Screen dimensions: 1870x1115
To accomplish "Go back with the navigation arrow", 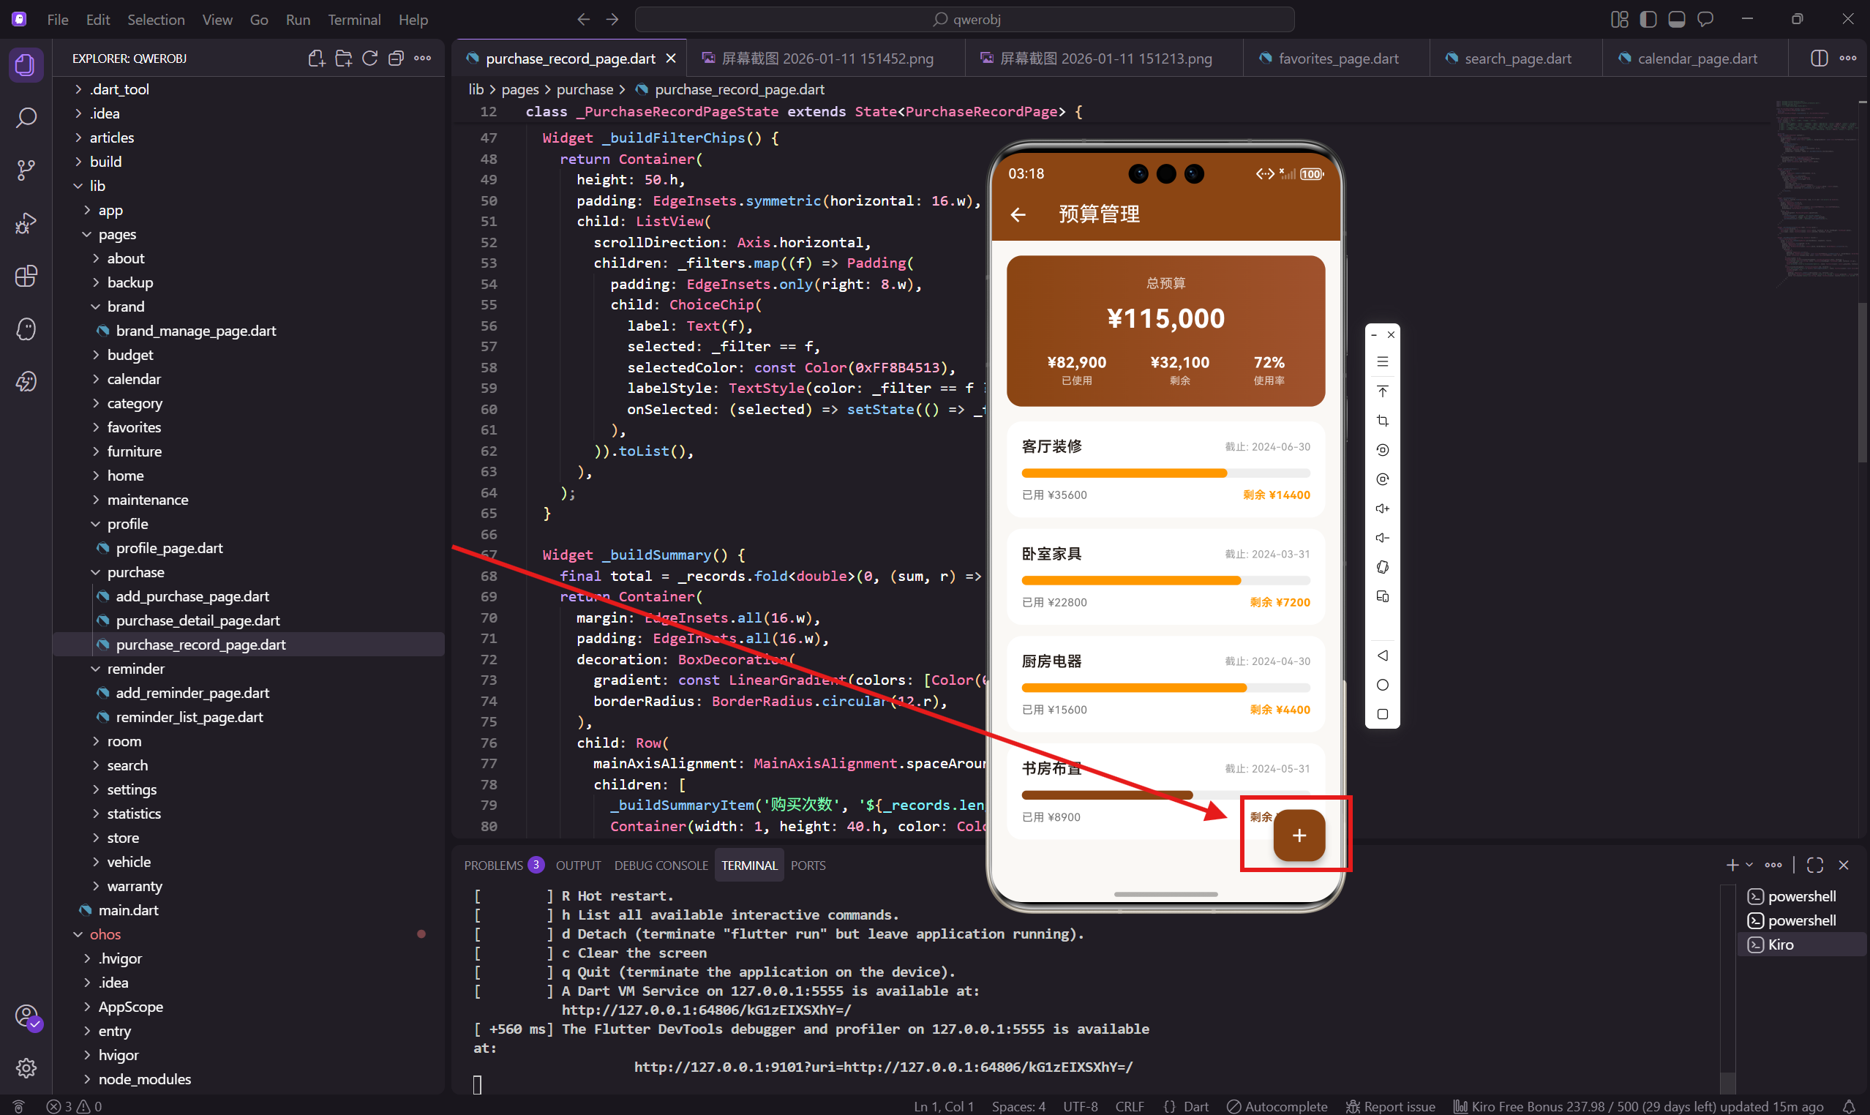I will coord(584,20).
